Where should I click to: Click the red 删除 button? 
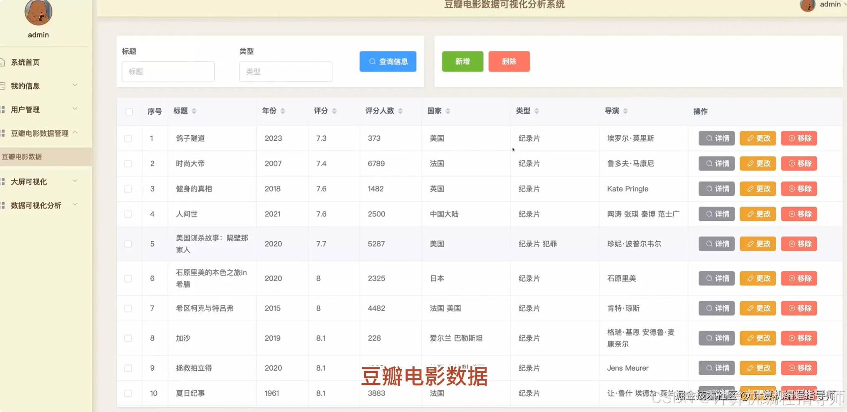point(509,61)
